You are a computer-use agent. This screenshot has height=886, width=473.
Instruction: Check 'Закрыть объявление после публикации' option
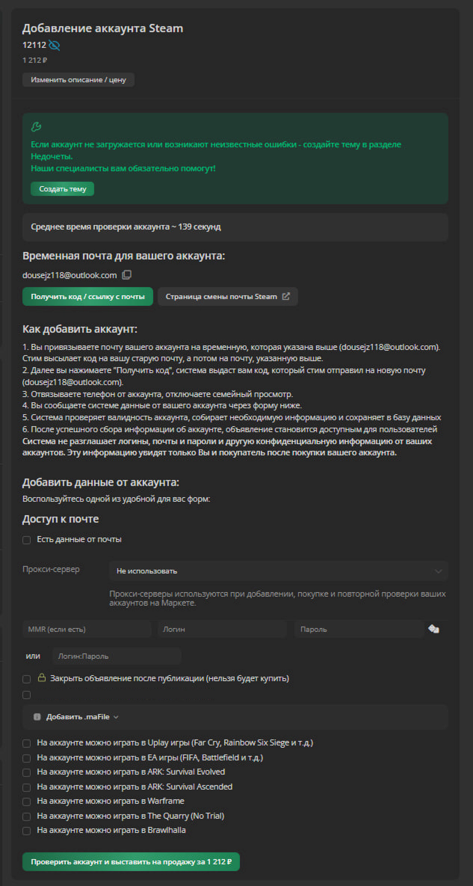coord(27,679)
